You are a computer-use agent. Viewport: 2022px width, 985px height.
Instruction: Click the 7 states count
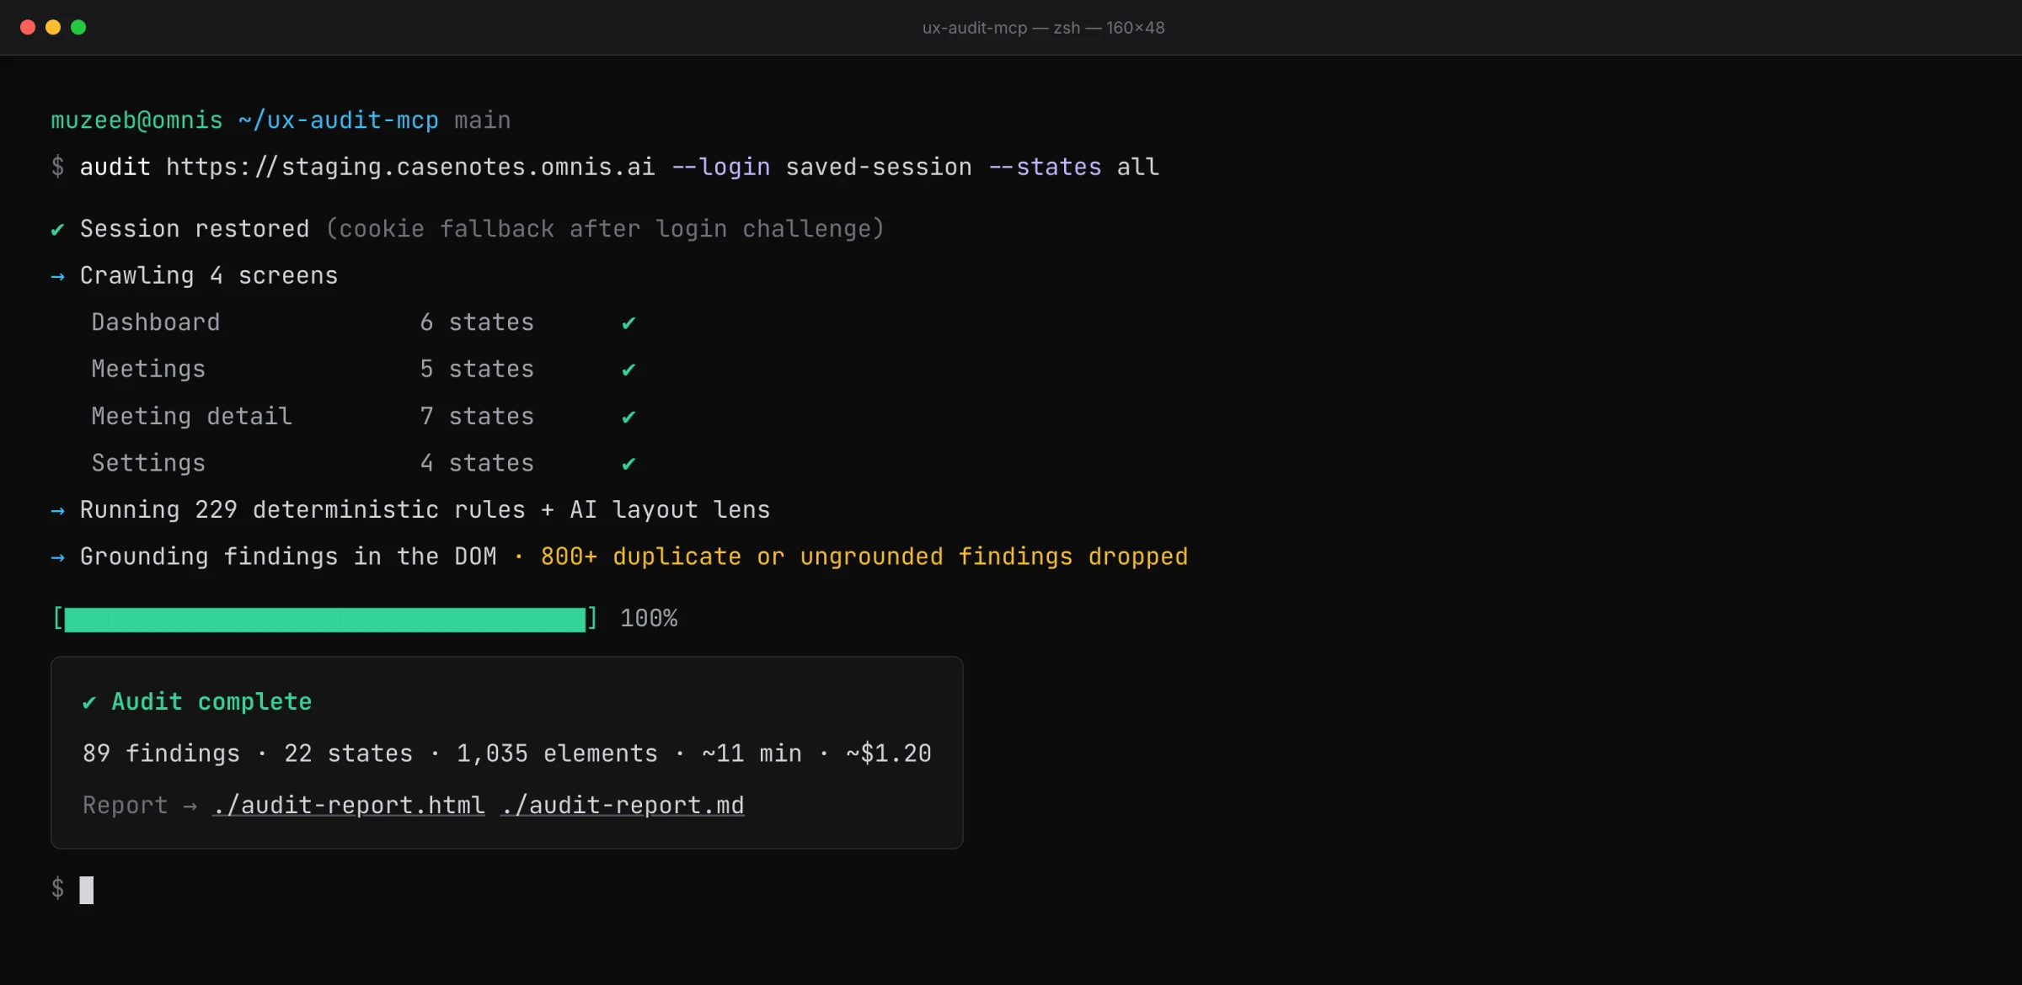tap(477, 416)
